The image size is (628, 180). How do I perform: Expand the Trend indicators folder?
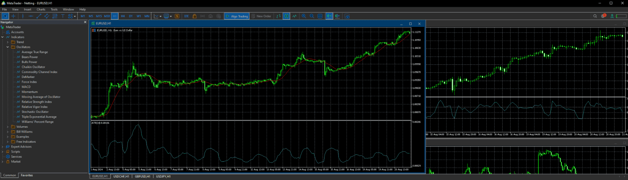8,42
